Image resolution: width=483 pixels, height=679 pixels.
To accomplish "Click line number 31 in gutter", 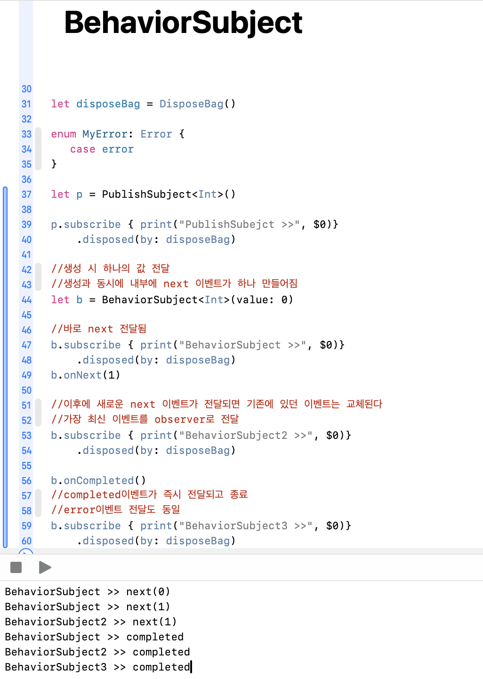I will click(26, 104).
